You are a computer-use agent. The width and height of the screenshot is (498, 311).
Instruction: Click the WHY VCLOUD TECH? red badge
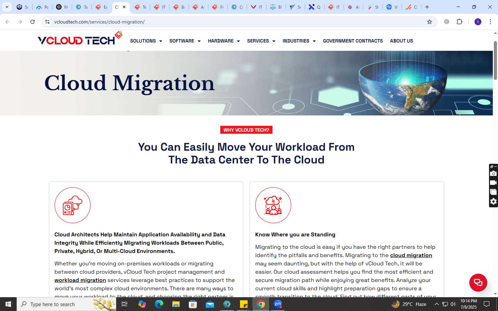(246, 130)
